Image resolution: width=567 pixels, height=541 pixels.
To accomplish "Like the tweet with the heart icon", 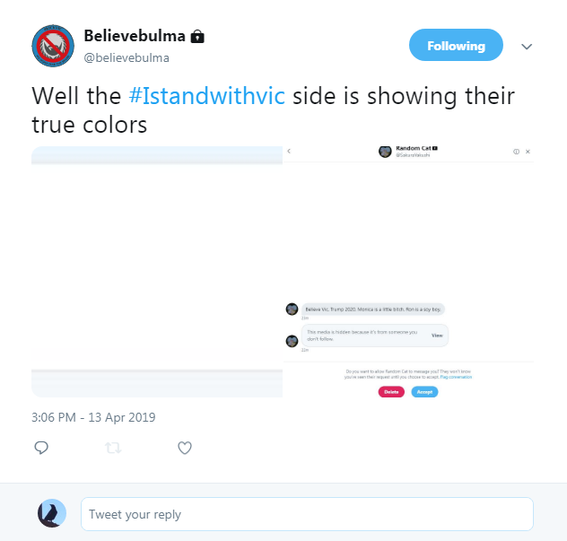I will (x=185, y=448).
